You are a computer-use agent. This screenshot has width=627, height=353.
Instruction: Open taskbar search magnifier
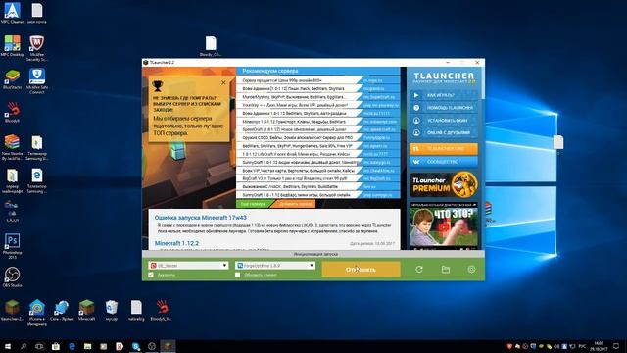click(x=24, y=346)
